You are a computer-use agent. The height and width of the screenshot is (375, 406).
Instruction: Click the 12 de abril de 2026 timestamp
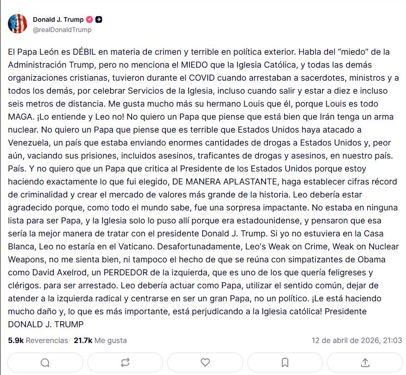(356, 340)
